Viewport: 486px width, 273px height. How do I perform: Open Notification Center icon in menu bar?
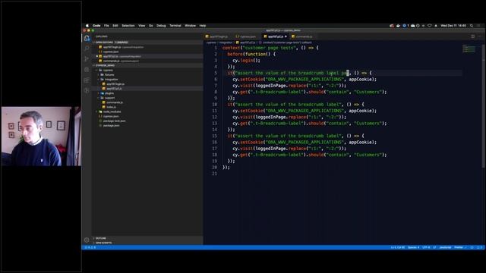click(479, 26)
